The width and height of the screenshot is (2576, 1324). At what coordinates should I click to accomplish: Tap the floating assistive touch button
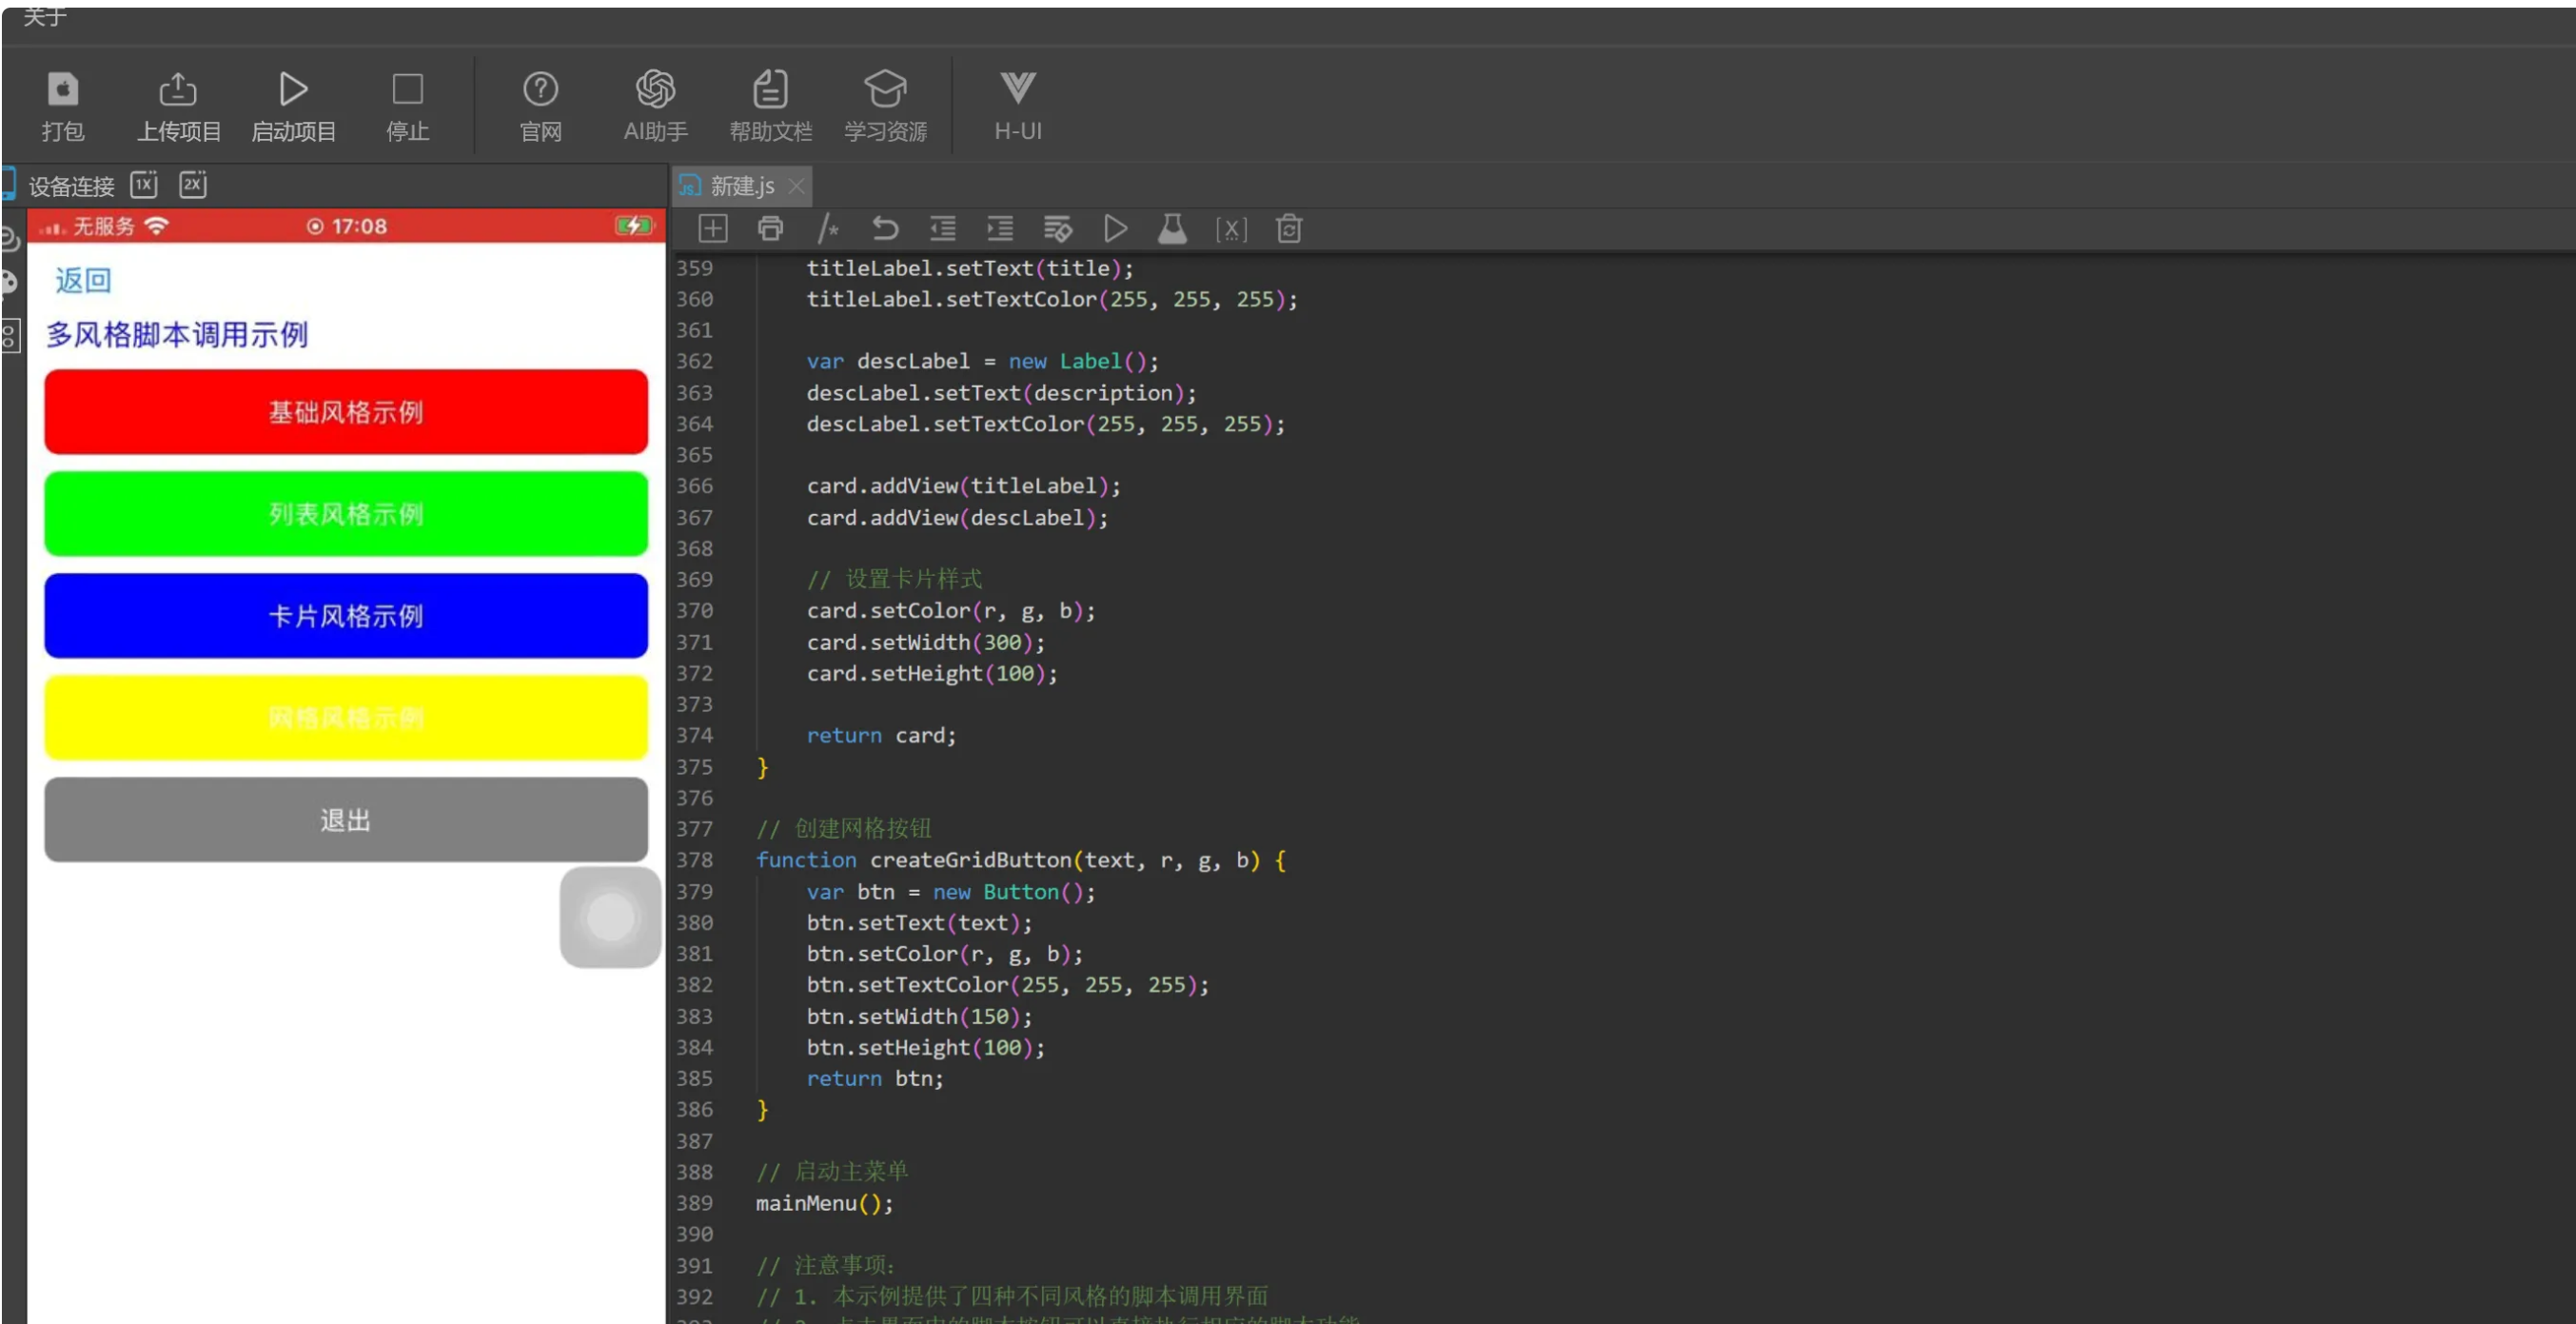pos(610,917)
